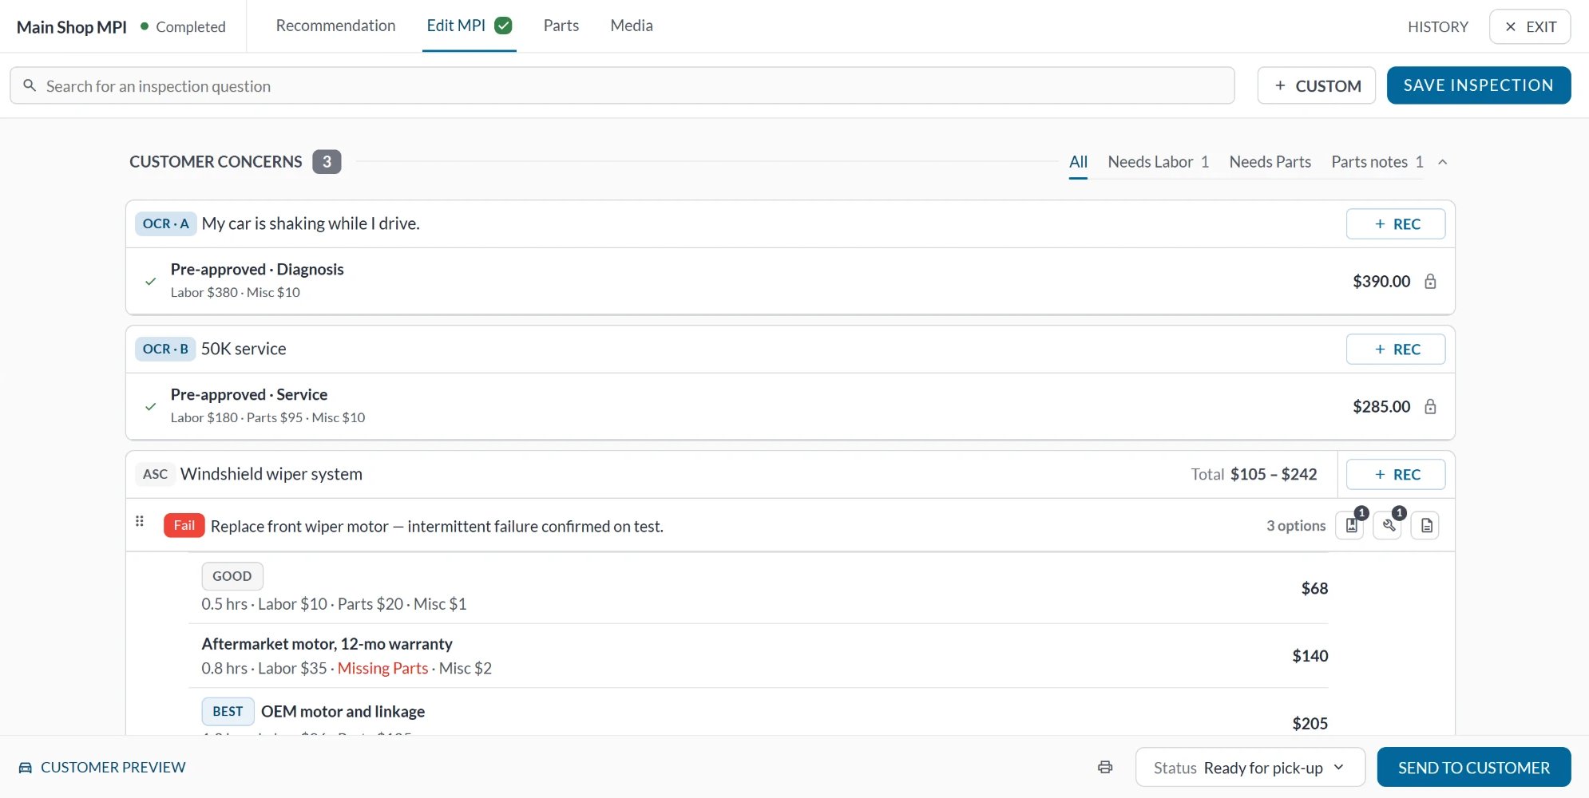Click the lock icon beside $285.00
The height and width of the screenshot is (798, 1589).
click(1430, 406)
